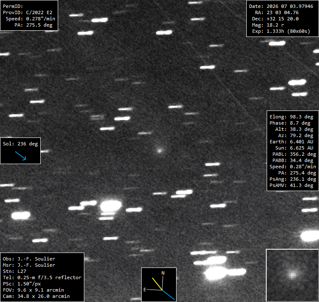Click the yellow motion vector line

tap(157, 284)
